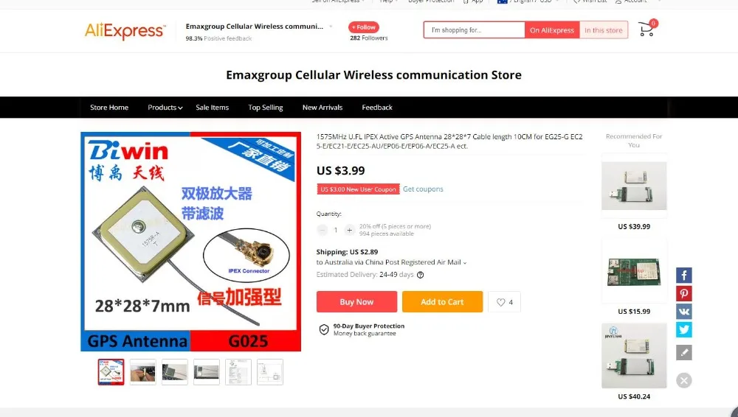Viewport: 738px width, 417px height.
Task: Share product on VK
Action: 684,311
